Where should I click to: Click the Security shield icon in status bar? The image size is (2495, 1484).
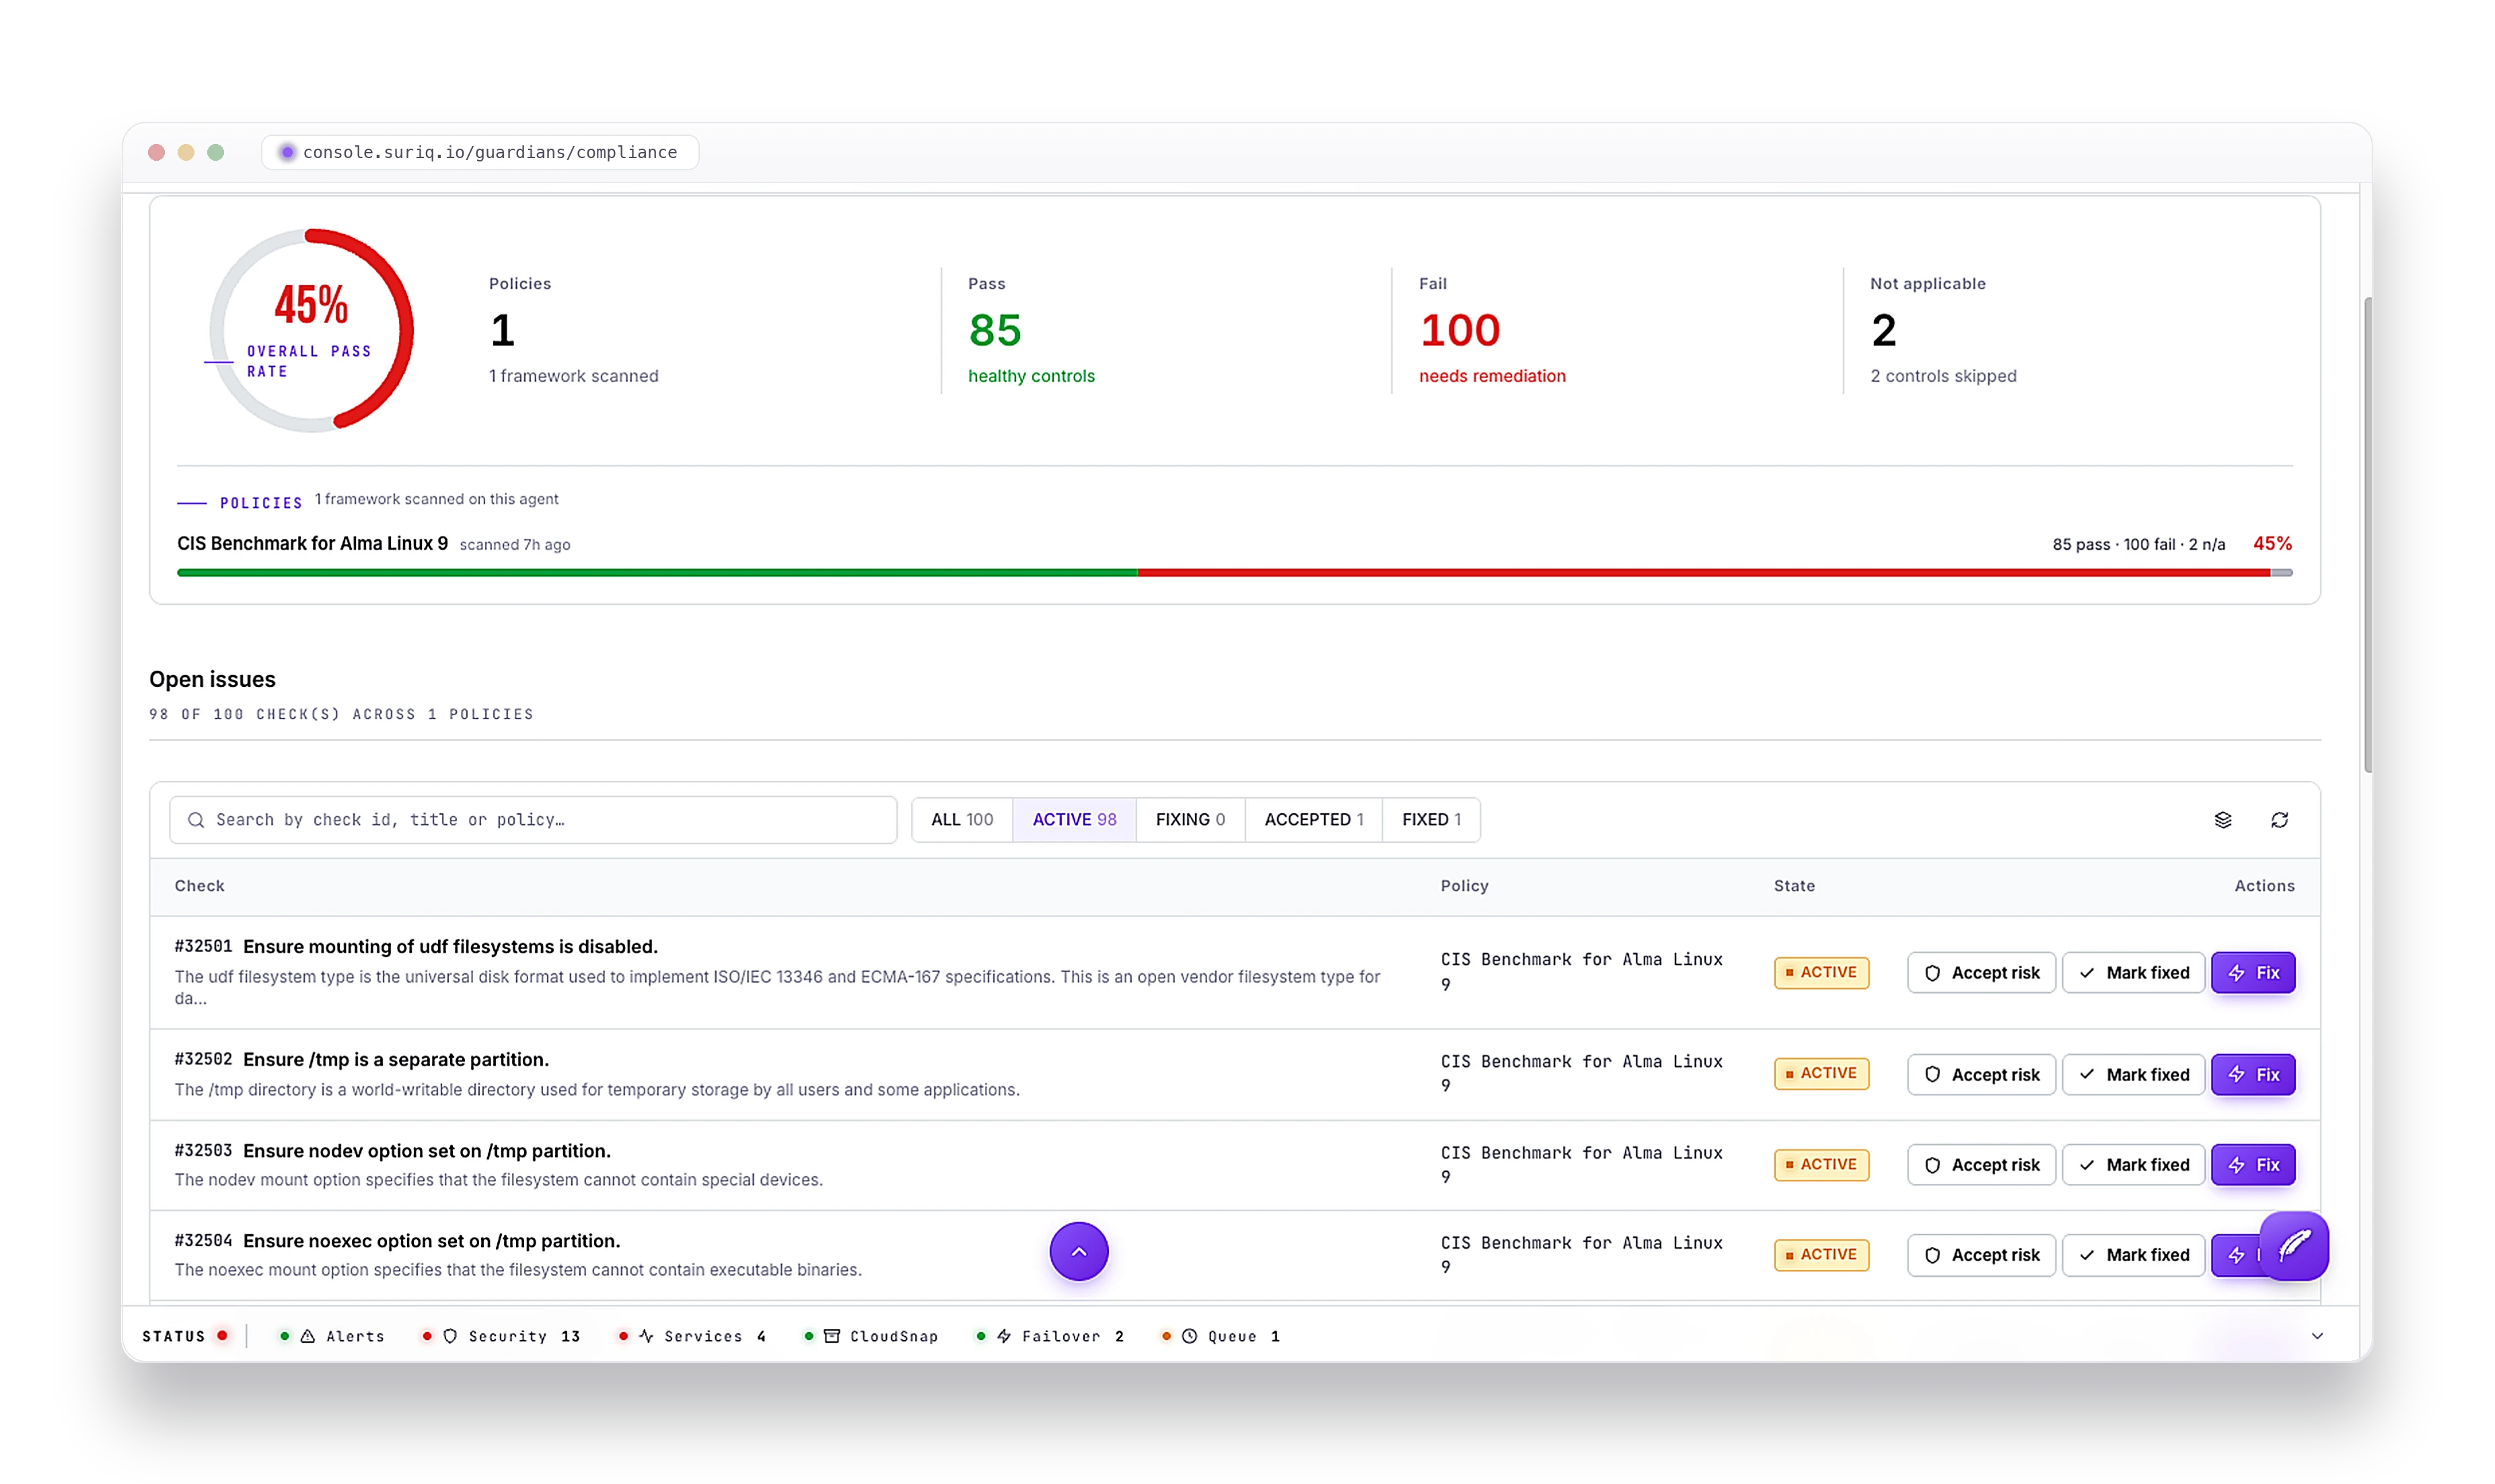click(450, 1336)
